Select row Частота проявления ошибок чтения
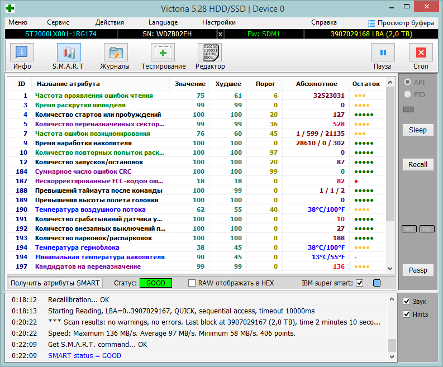 pos(196,96)
